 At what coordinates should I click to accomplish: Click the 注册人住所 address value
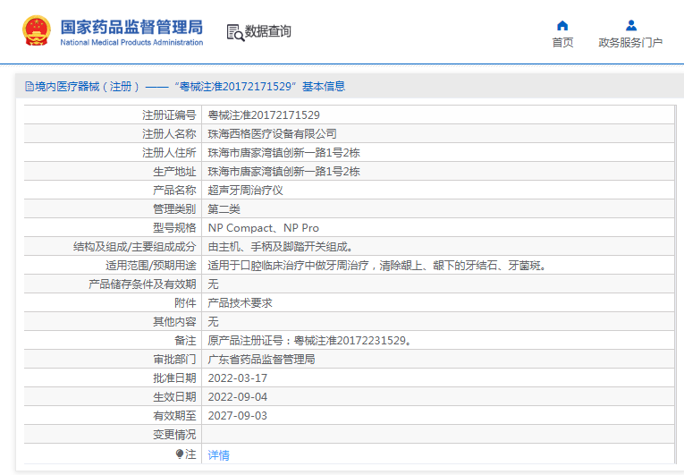tap(283, 152)
